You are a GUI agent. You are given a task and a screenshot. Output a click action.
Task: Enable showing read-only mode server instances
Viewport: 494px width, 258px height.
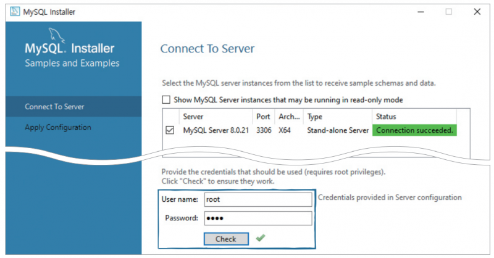(165, 99)
